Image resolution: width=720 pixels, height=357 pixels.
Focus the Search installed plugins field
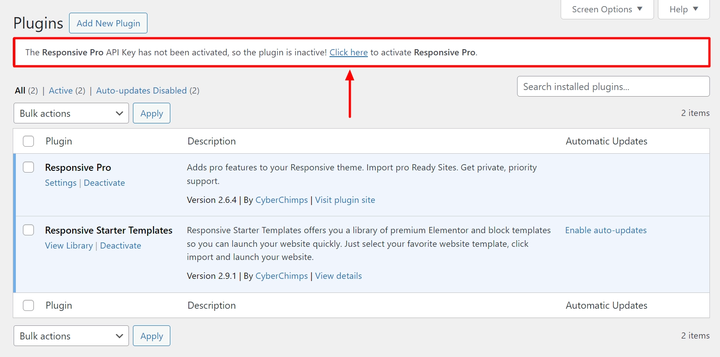(x=613, y=87)
